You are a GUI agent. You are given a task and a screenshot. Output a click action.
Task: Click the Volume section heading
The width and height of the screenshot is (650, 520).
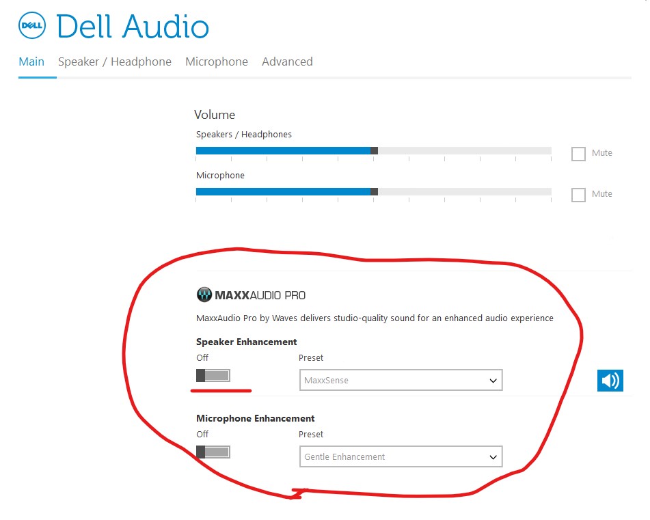(215, 115)
